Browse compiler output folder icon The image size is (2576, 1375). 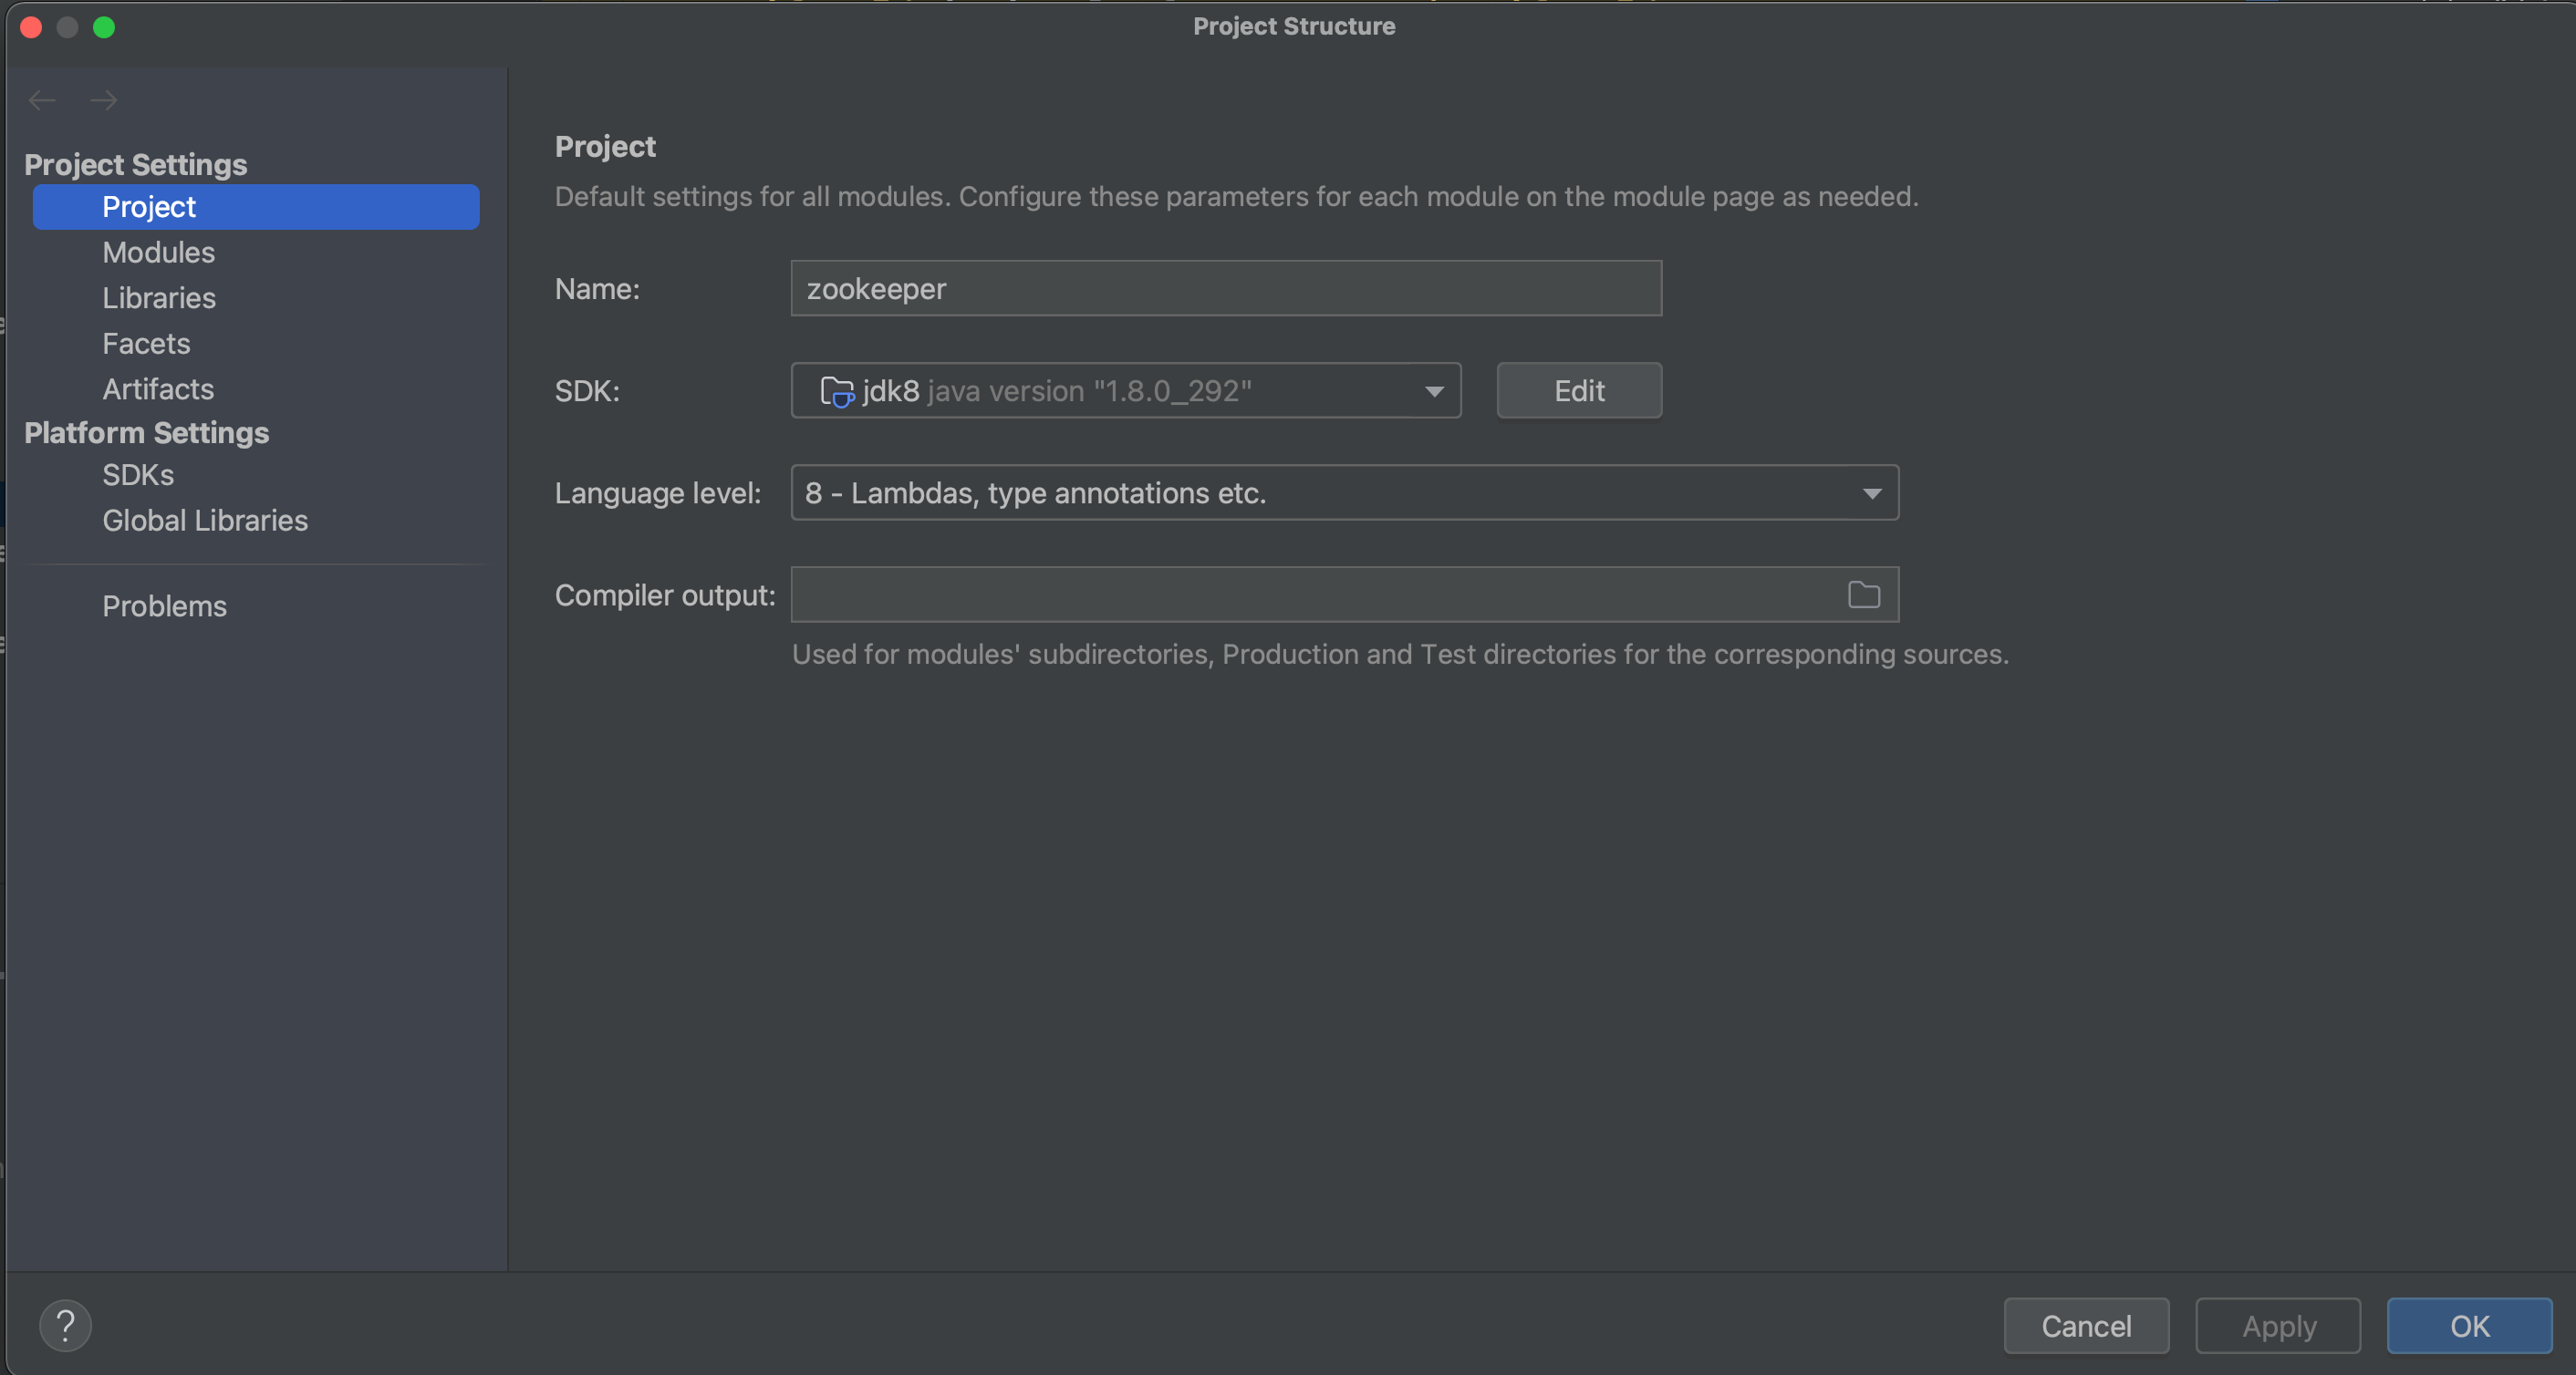pyautogui.click(x=1863, y=595)
